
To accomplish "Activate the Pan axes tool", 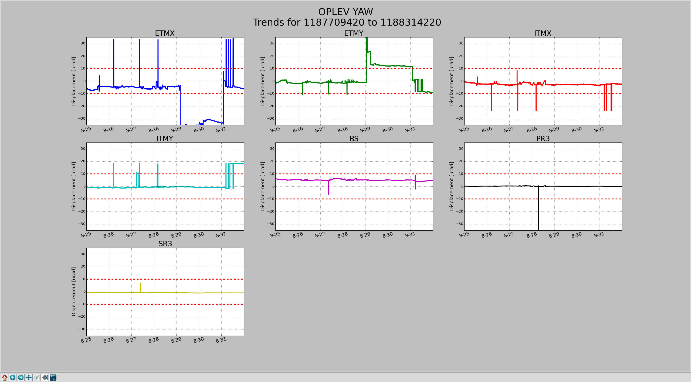I will pyautogui.click(x=29, y=377).
